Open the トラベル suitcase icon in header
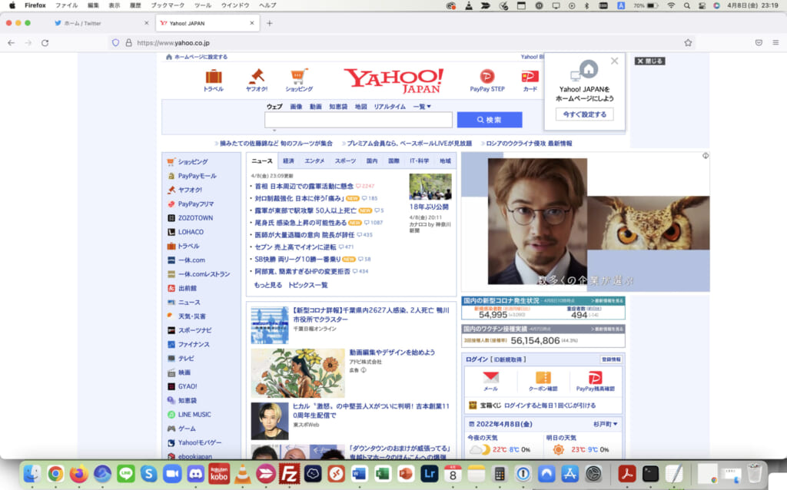This screenshot has width=787, height=490. (214, 77)
